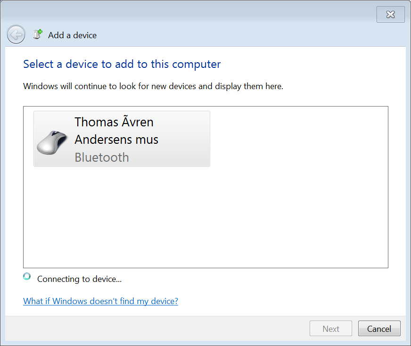Click the "Andersens mus" text line

tap(116, 140)
